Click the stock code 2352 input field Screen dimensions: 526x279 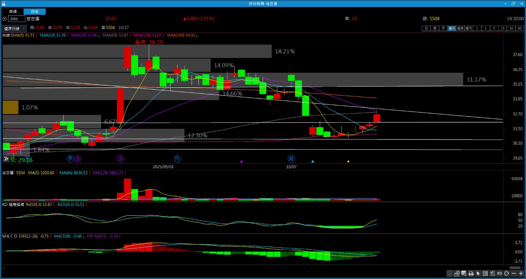pos(16,19)
